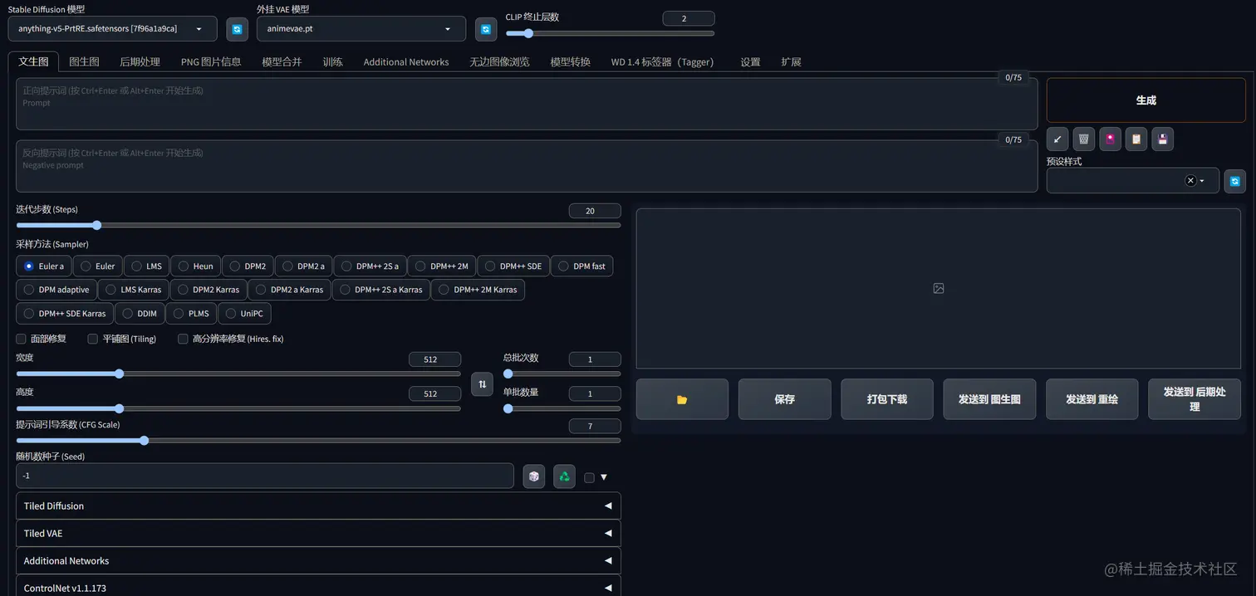Click the 保存 button
The width and height of the screenshot is (1256, 596).
(784, 399)
